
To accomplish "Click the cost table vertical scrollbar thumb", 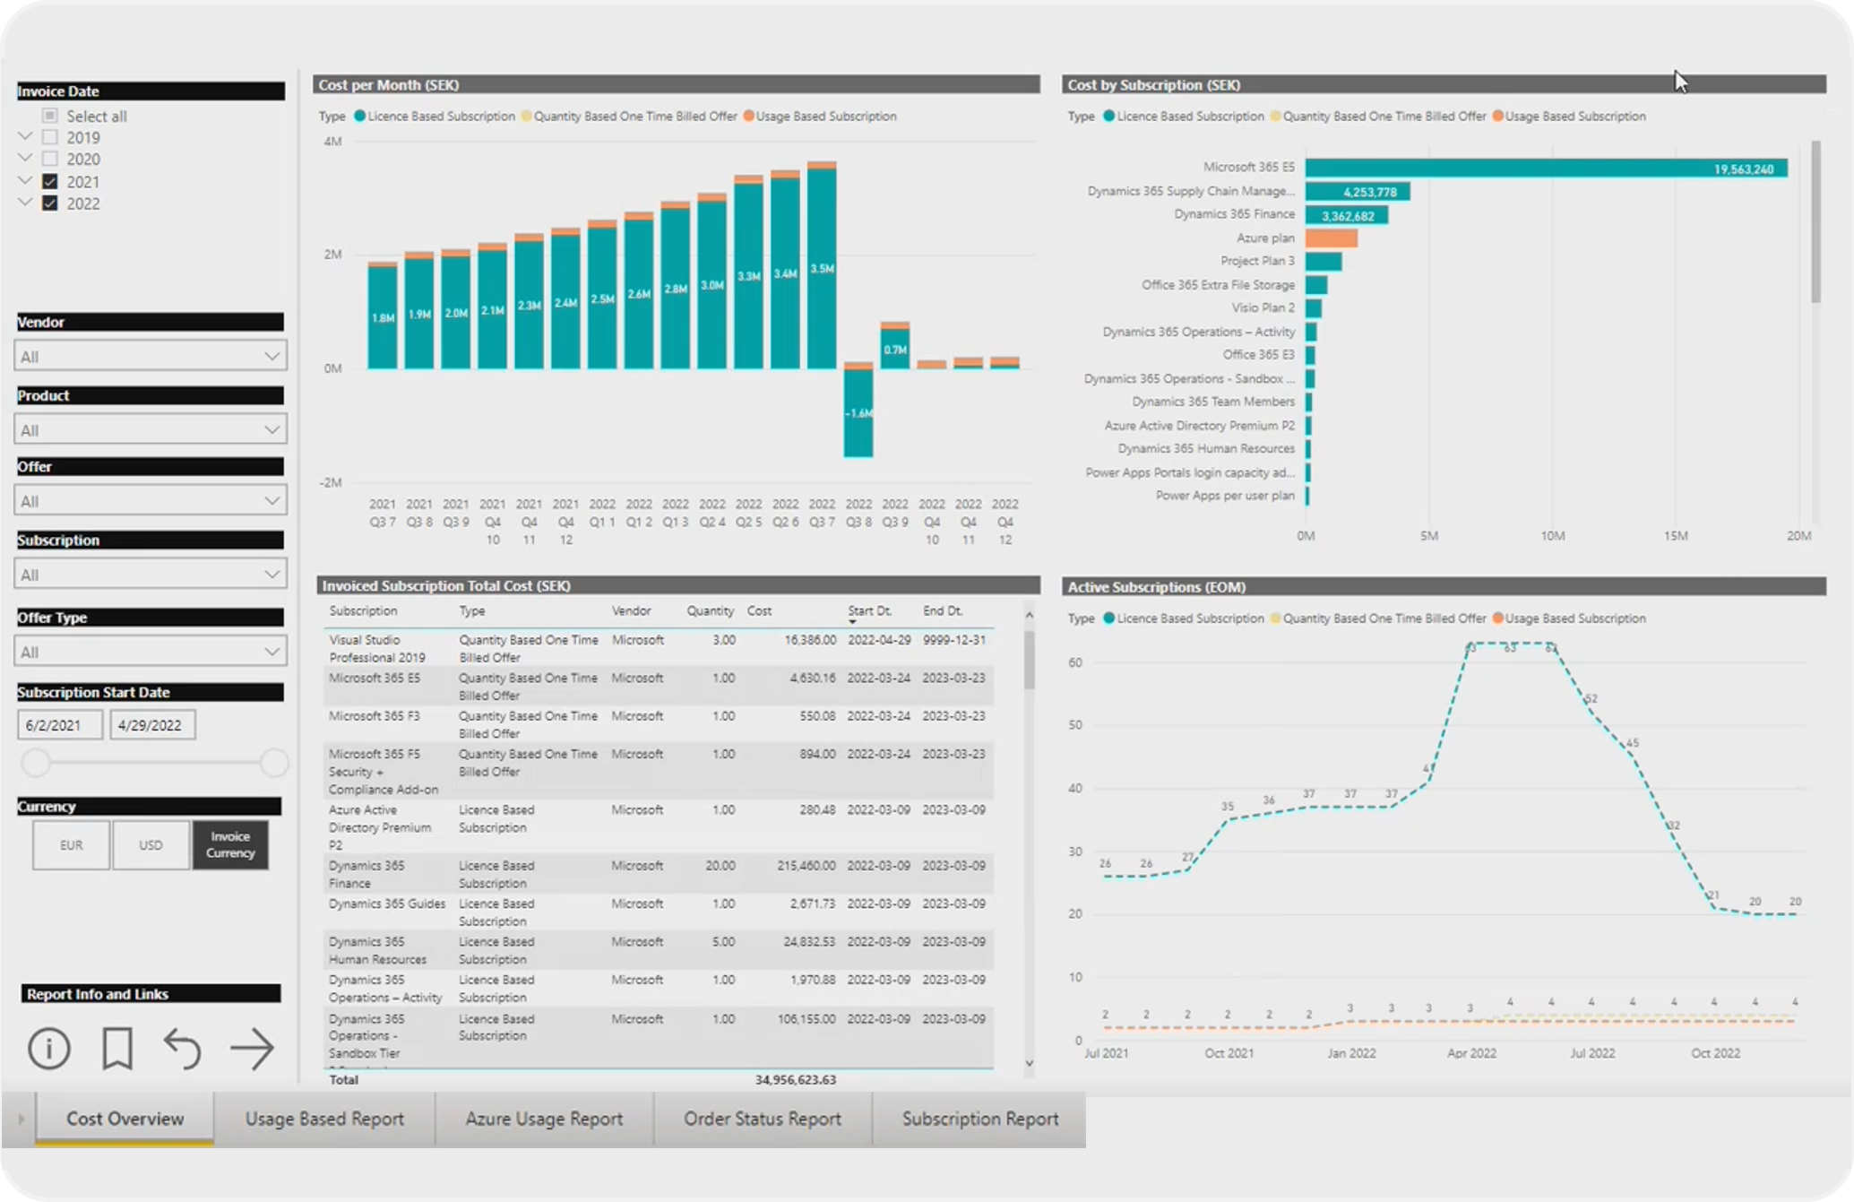I will 1030,660.
